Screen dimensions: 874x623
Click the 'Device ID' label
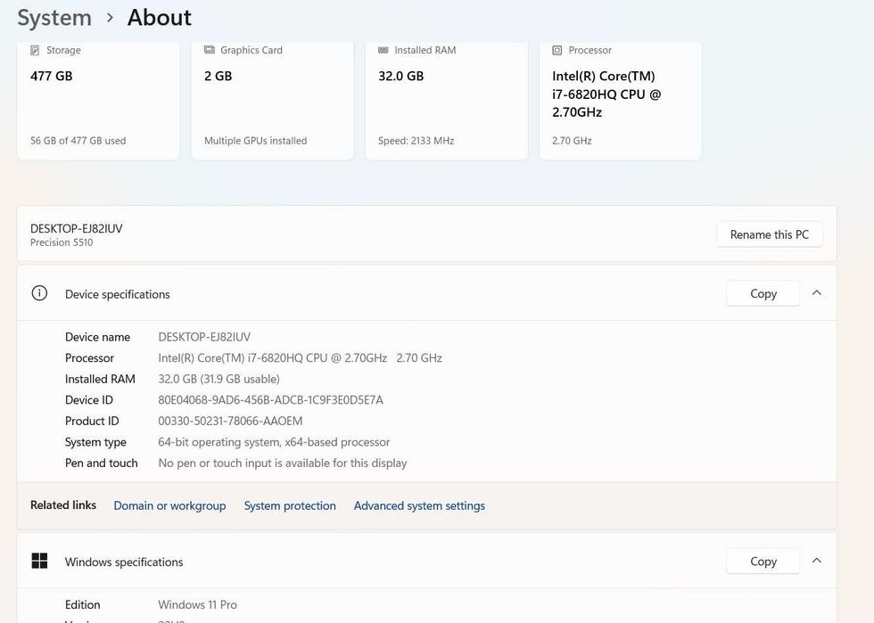click(88, 399)
